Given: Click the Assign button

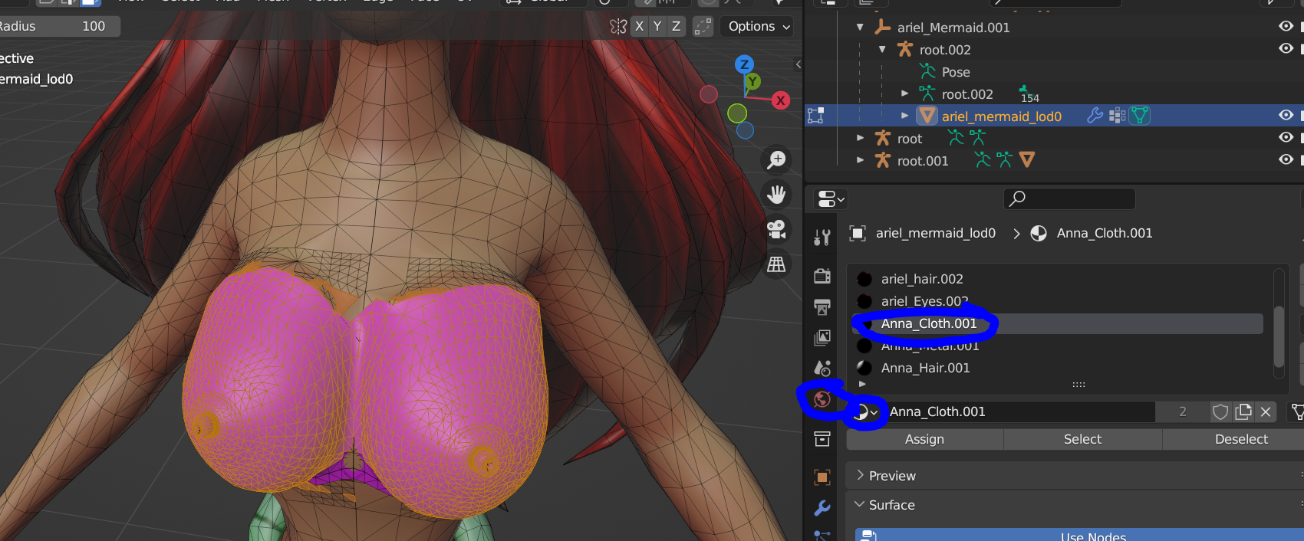Looking at the screenshot, I should (924, 439).
